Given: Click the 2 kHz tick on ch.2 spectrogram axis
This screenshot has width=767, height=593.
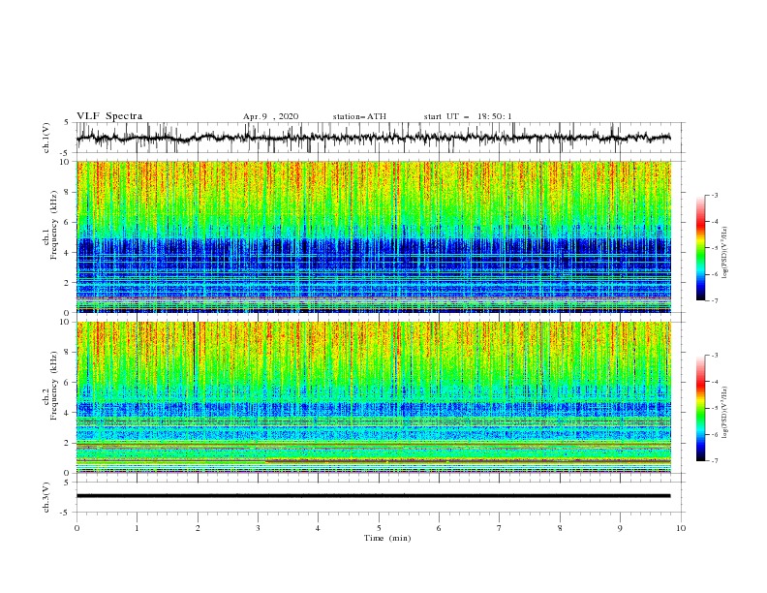Looking at the screenshot, I should 68,443.
